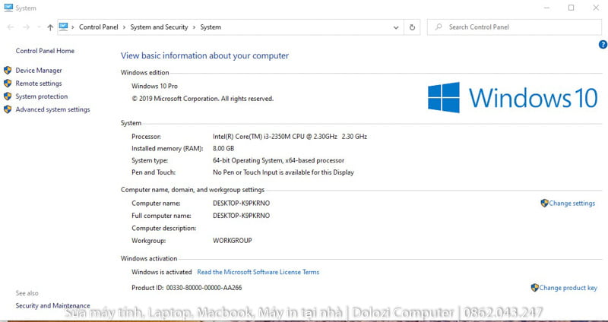The image size is (608, 322).
Task: Click the search magnifier icon
Action: point(439,27)
